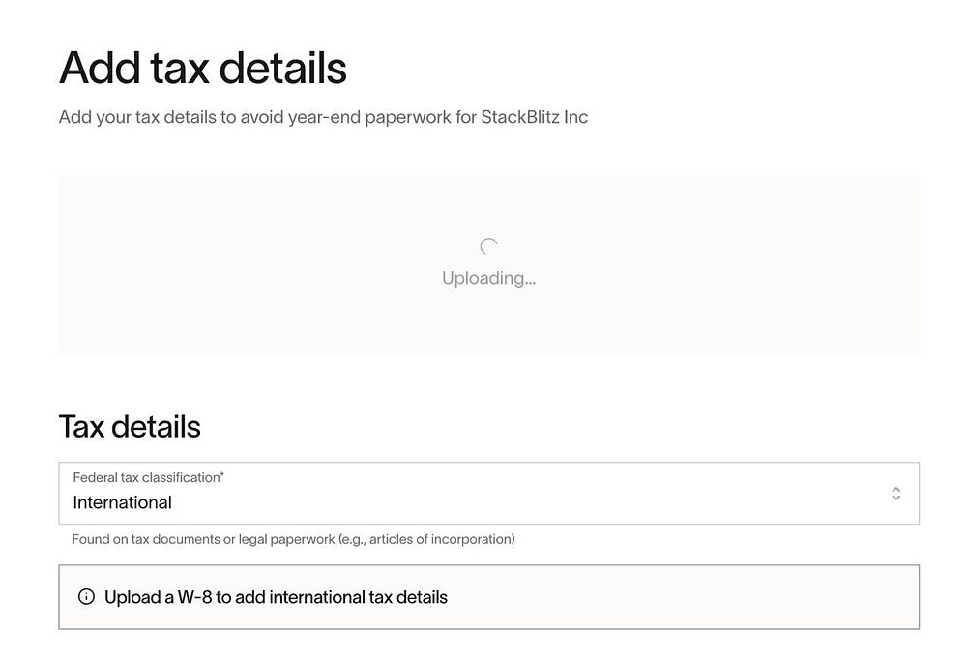Click the up-down chevron icon

point(895,494)
